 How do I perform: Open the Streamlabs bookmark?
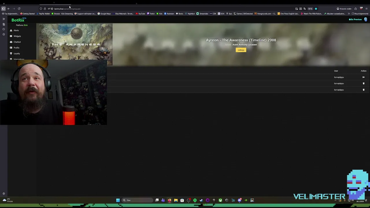[202, 14]
